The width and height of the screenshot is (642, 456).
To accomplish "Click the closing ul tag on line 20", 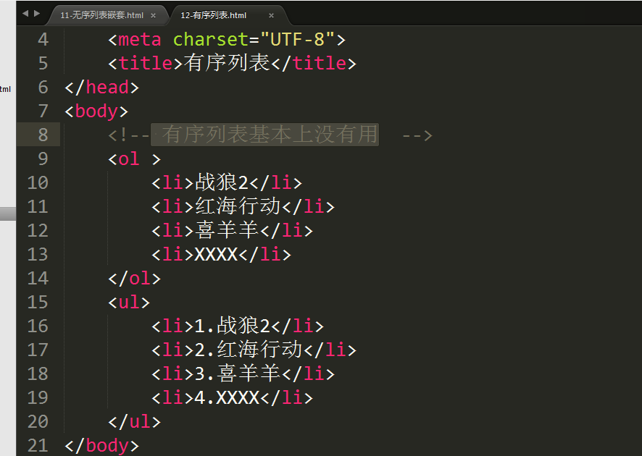I will tap(134, 422).
